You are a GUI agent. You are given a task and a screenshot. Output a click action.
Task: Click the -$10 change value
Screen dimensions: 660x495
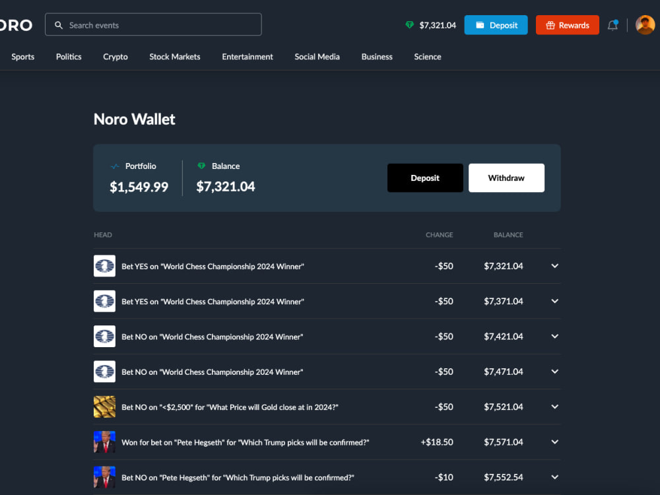point(444,477)
